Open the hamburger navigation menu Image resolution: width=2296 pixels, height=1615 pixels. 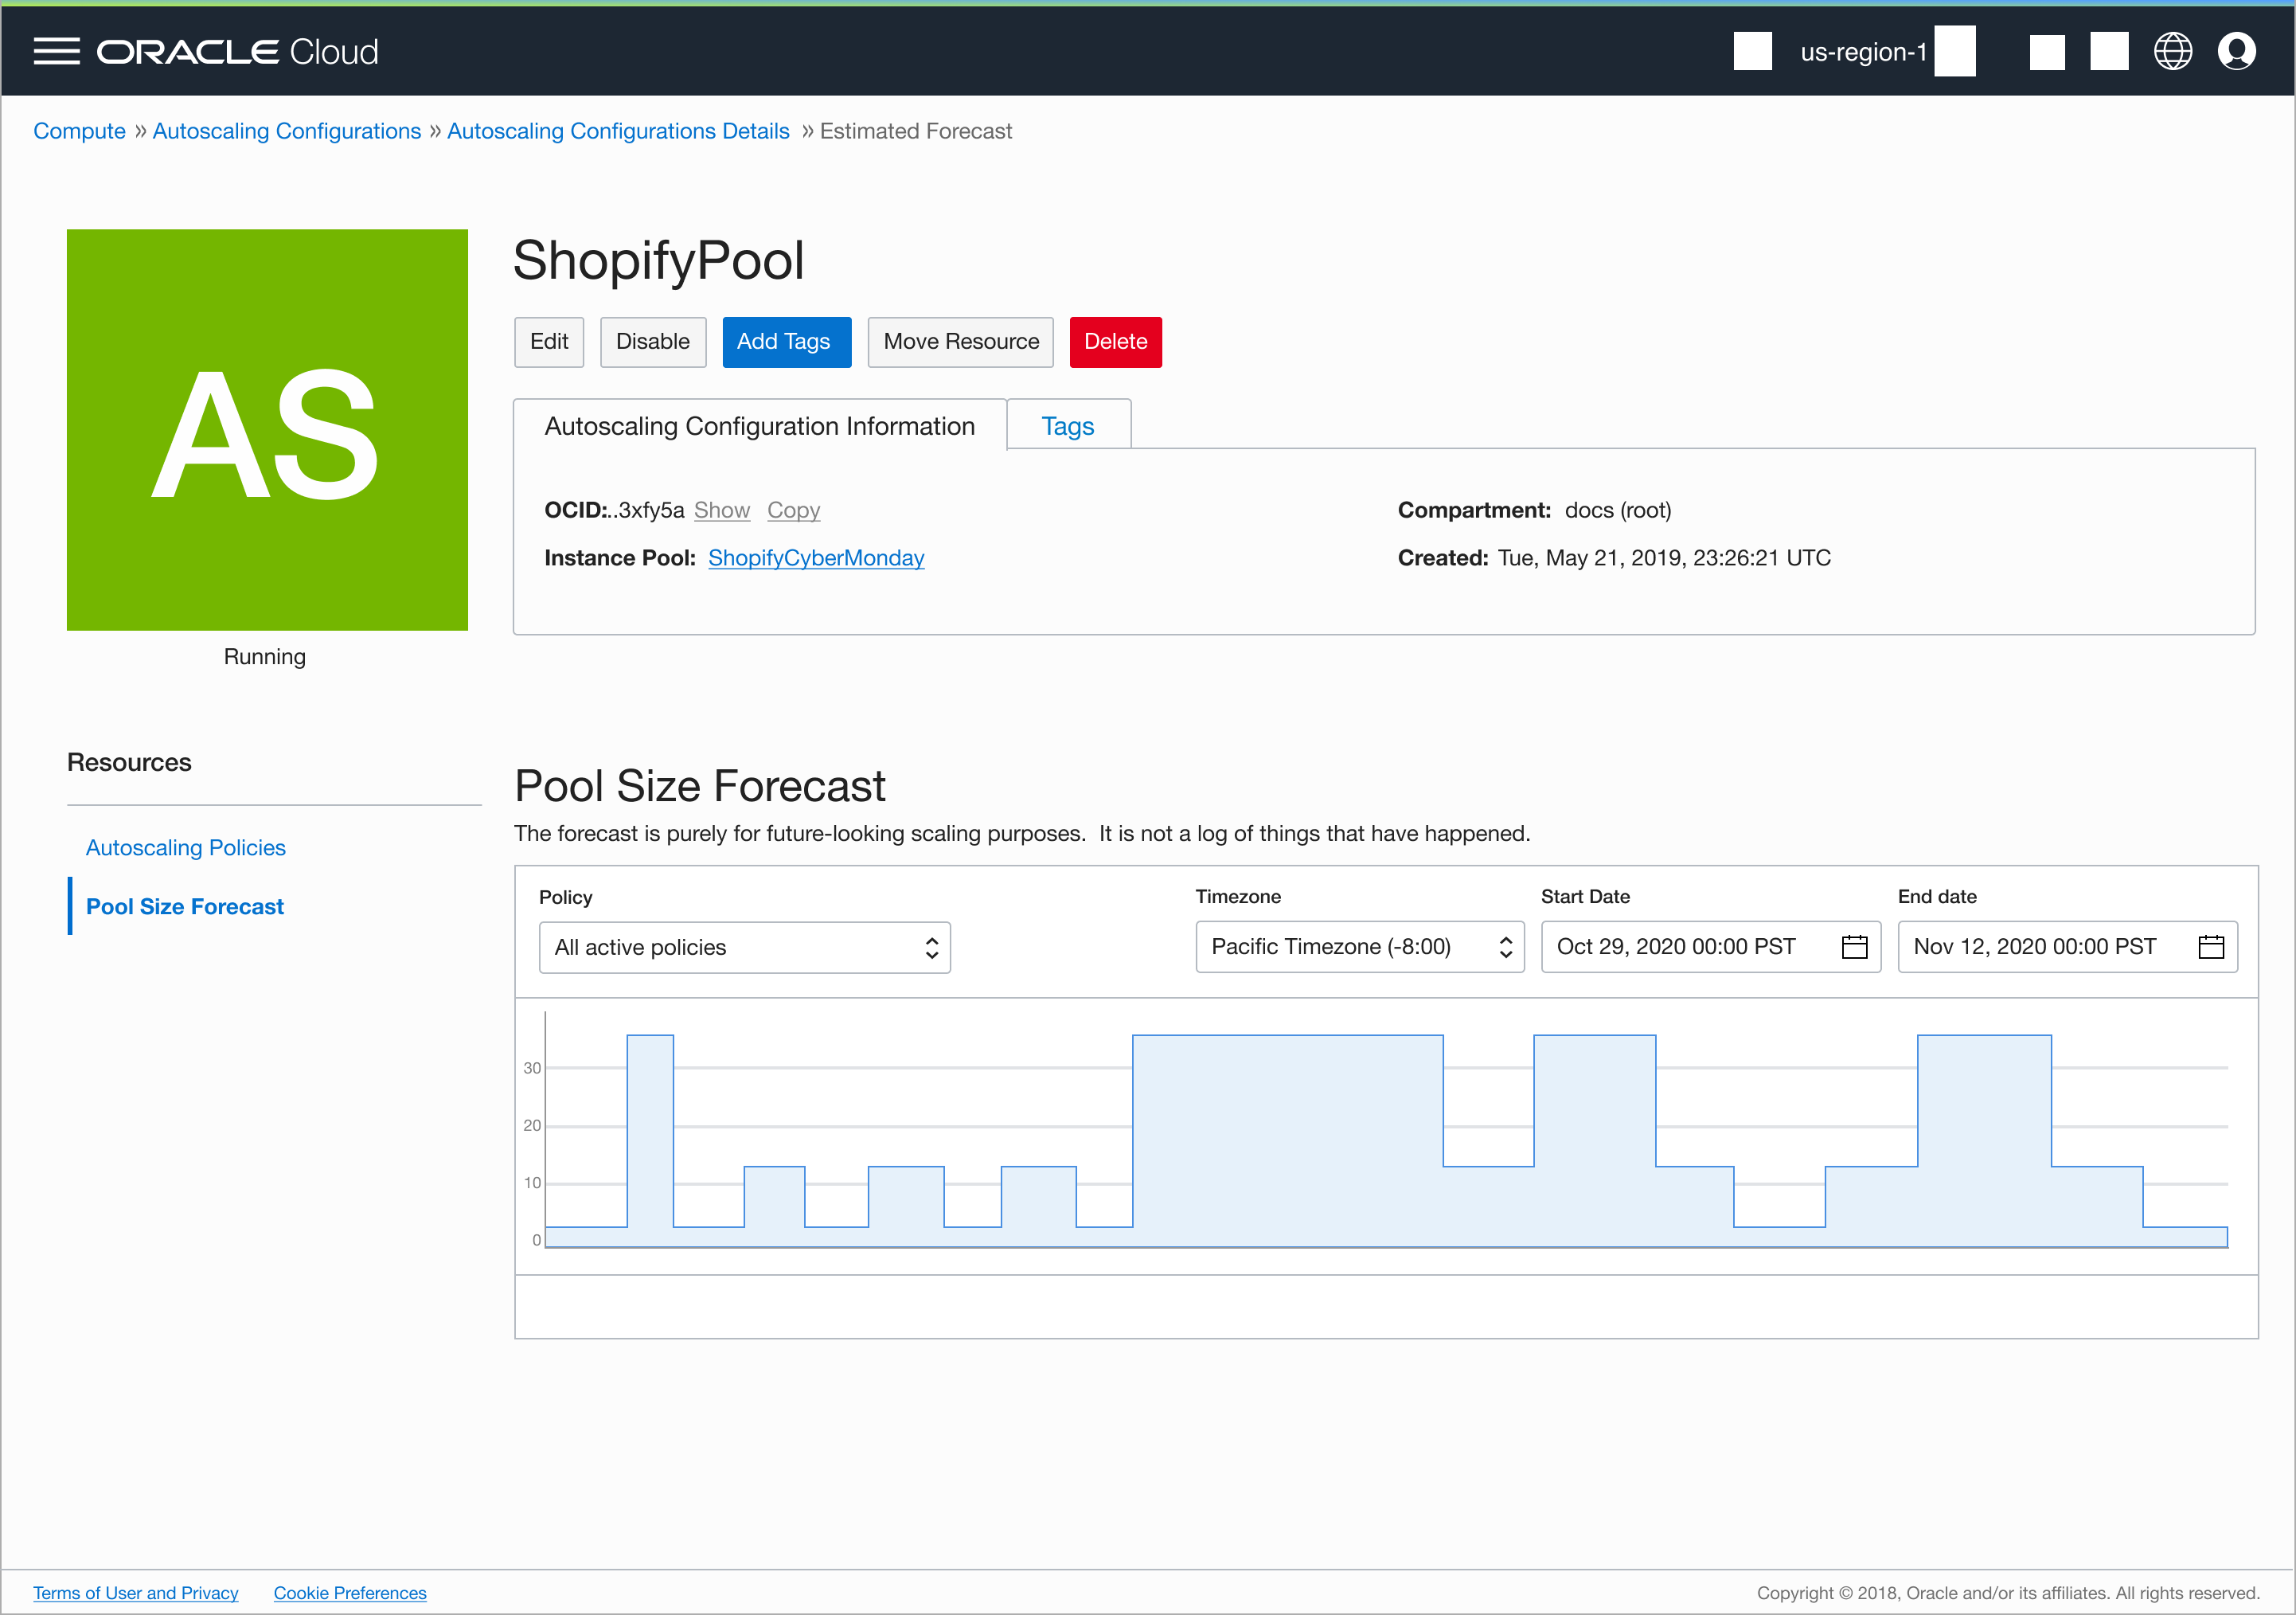pyautogui.click(x=56, y=52)
